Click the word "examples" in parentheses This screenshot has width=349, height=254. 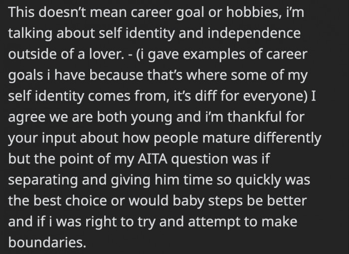214,55
